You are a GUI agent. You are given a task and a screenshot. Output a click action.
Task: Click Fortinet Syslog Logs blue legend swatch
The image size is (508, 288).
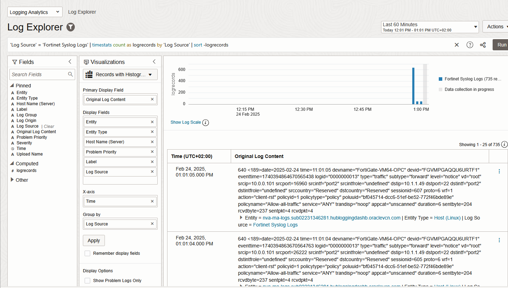pos(441,79)
